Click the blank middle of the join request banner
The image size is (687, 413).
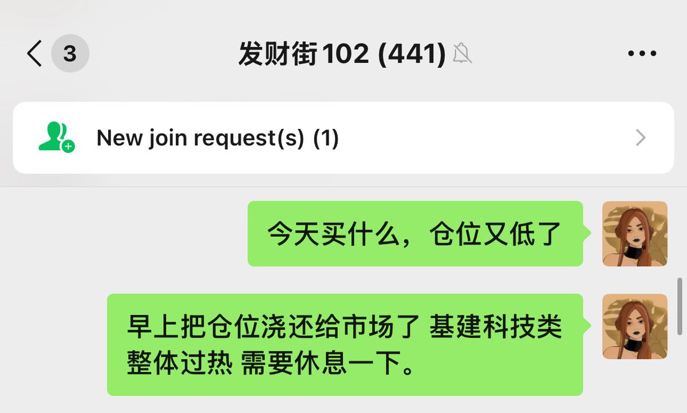coord(487,138)
